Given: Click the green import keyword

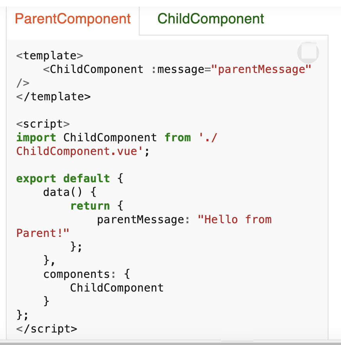Looking at the screenshot, I should coord(36,138).
